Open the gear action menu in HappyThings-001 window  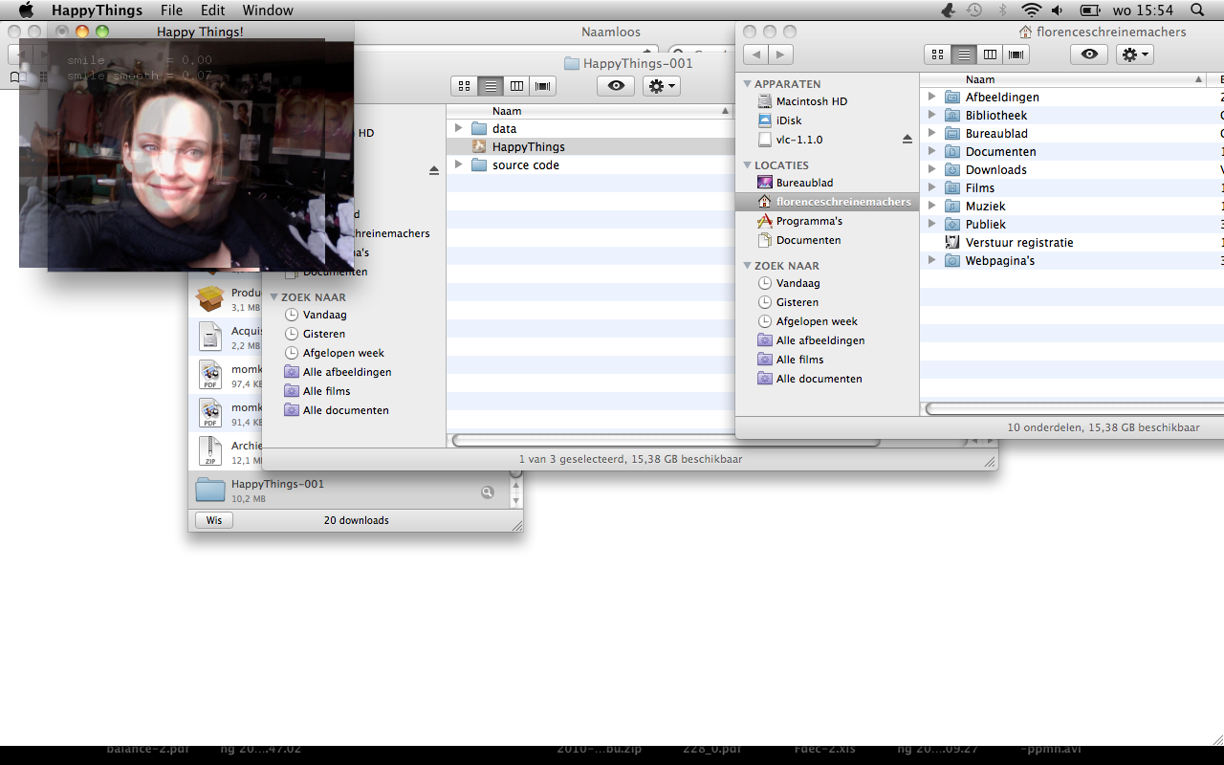point(661,86)
